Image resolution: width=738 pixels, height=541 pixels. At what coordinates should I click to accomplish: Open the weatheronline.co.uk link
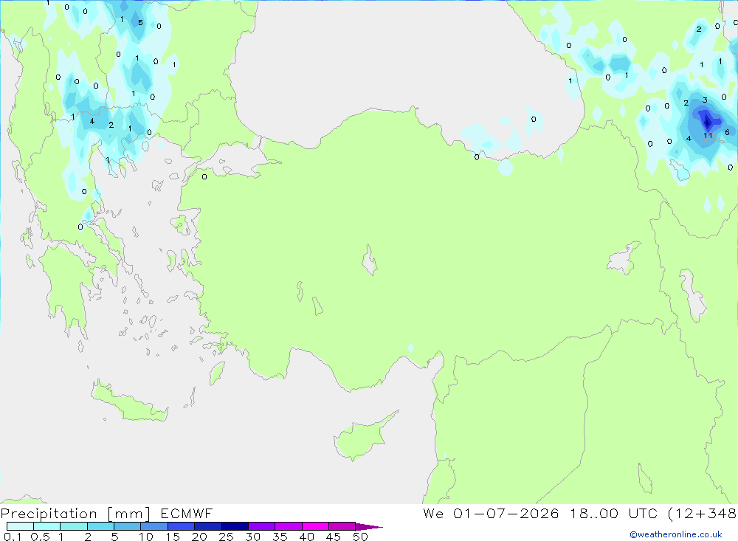[x=676, y=534]
